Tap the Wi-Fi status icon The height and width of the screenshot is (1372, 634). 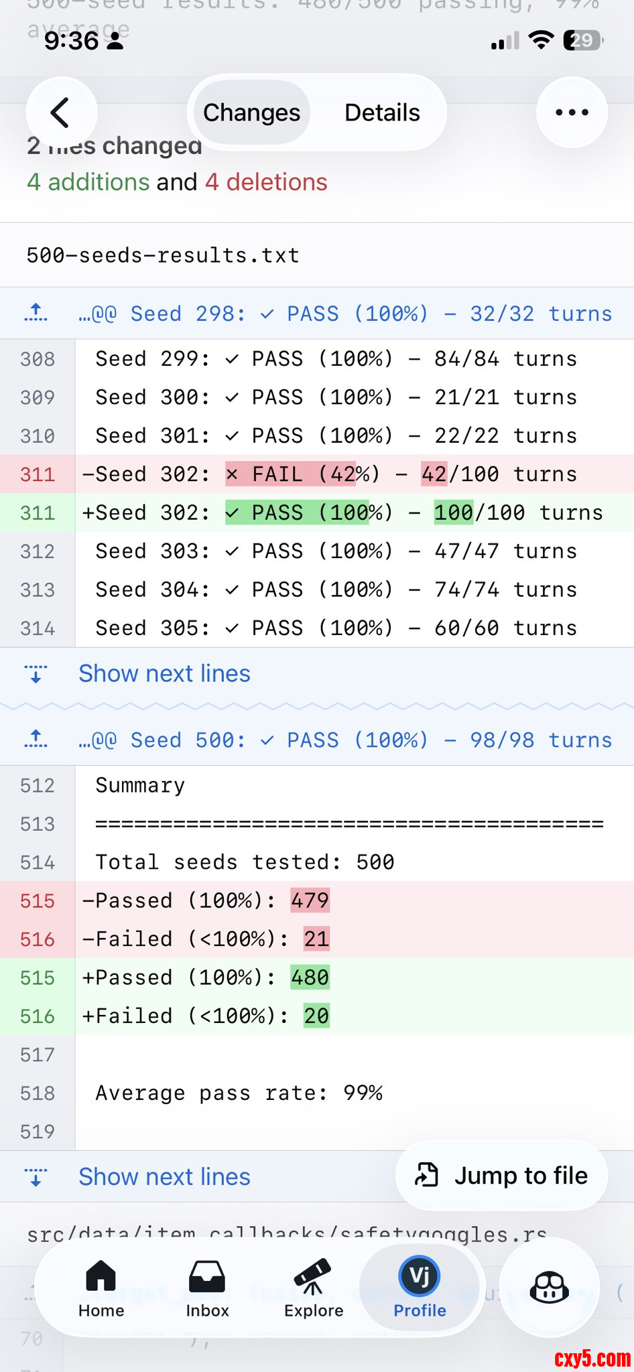540,40
